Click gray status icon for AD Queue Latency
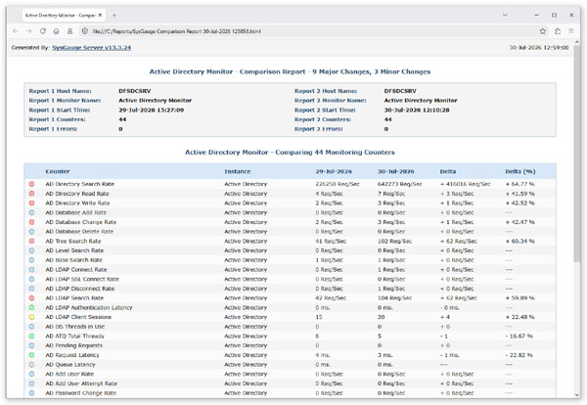587x405 pixels. pos(32,365)
